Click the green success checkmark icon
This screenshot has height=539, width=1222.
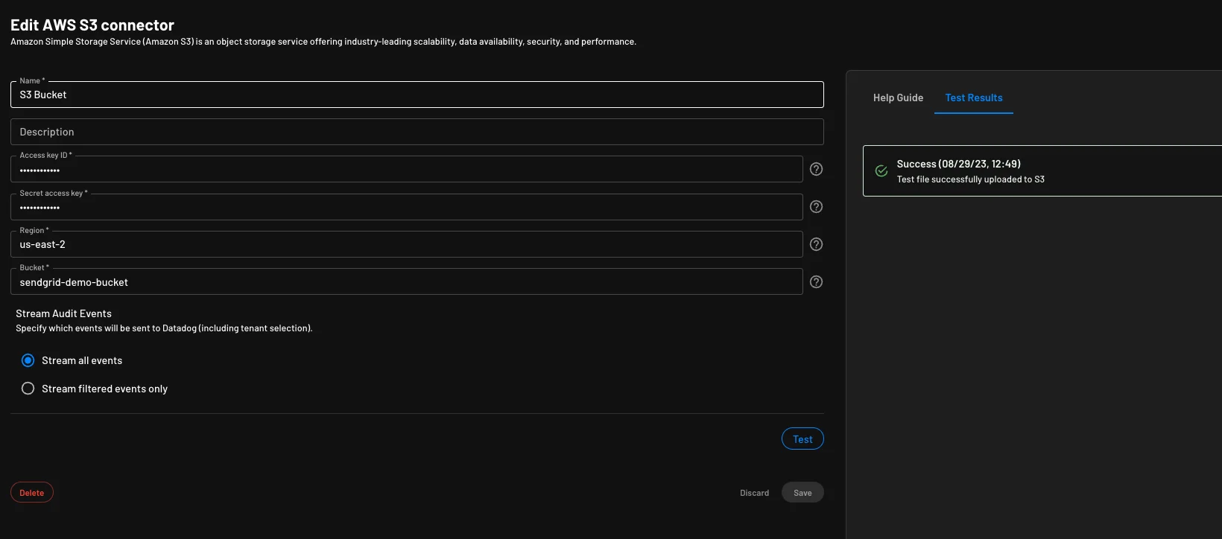coord(881,171)
